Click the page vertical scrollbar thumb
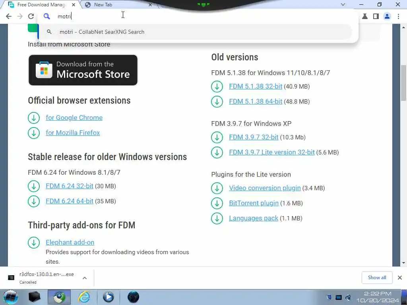Image resolution: width=407 pixels, height=305 pixels. tap(403, 83)
